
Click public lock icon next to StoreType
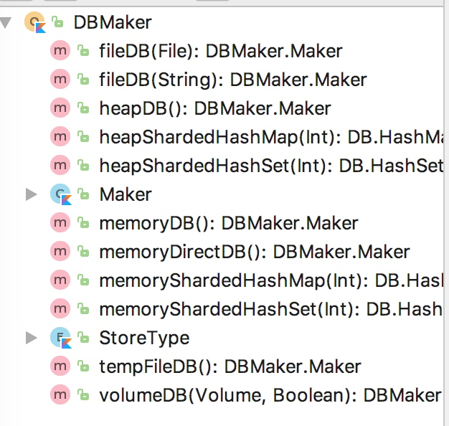pos(83,337)
